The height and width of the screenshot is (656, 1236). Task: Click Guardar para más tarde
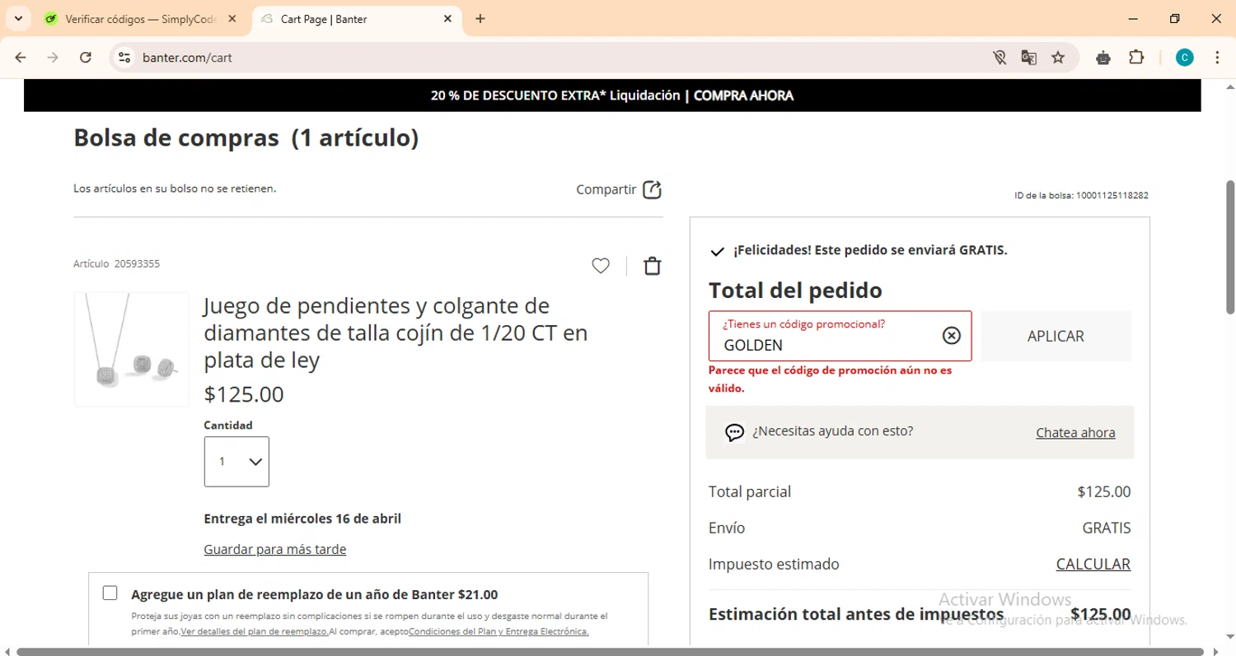[275, 549]
